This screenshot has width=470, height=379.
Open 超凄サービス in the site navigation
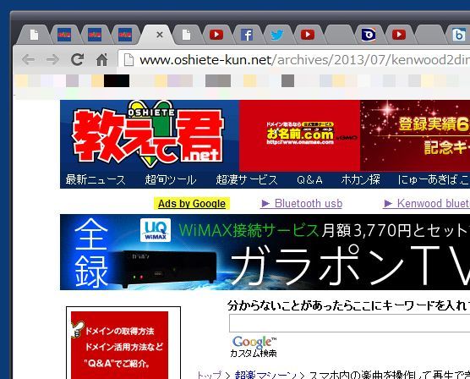tap(247, 179)
